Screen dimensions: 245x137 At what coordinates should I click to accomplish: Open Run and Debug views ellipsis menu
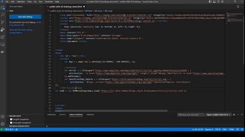(41, 6)
